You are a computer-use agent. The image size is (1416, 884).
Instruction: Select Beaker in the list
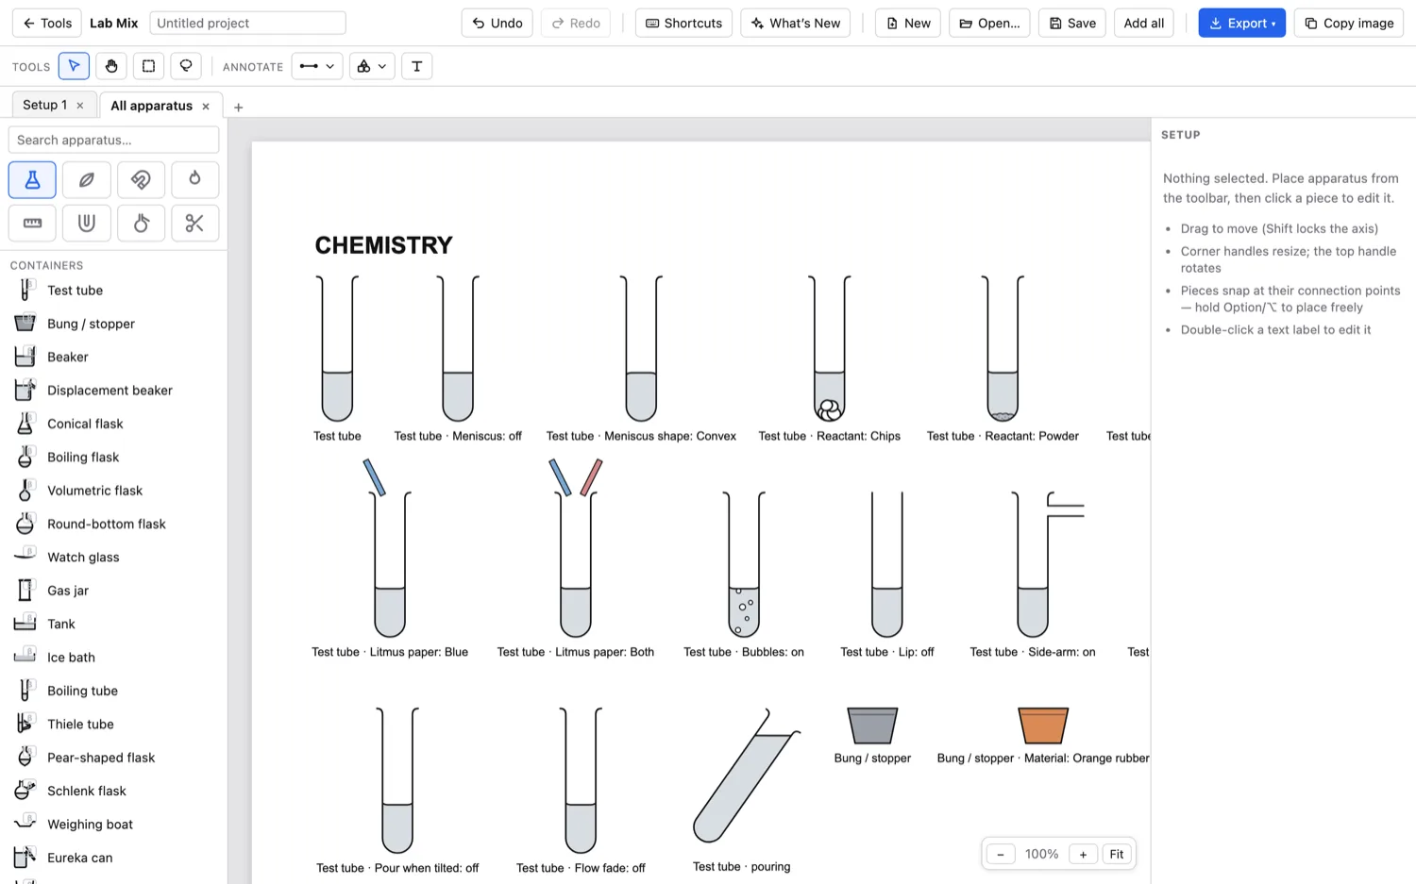pos(113,358)
